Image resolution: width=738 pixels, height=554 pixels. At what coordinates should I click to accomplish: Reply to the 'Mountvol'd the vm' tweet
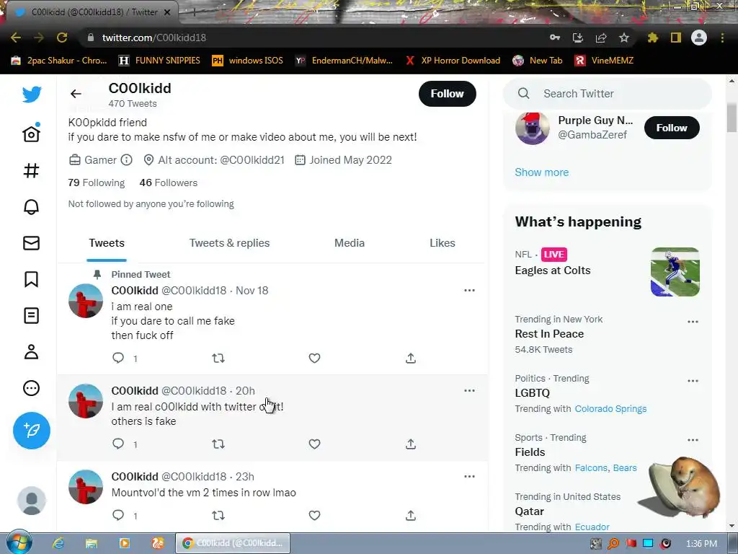pyautogui.click(x=118, y=515)
